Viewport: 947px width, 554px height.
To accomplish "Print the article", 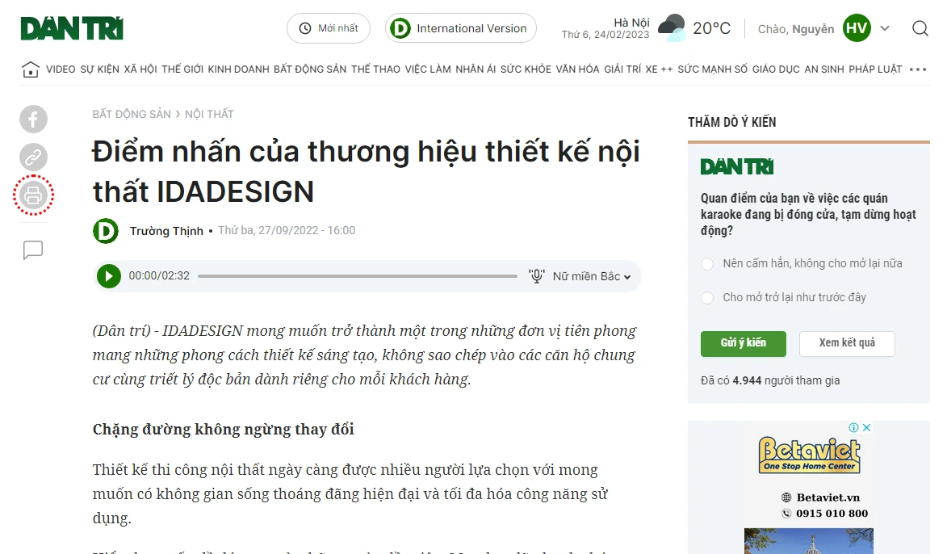I will (33, 195).
